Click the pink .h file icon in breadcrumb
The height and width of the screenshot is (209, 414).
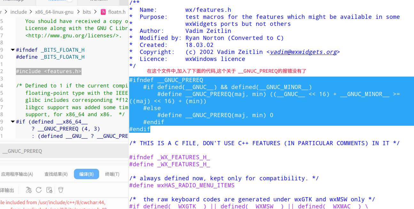coord(103,12)
